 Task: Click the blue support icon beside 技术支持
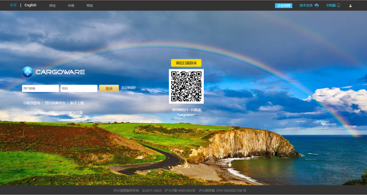click(317, 5)
